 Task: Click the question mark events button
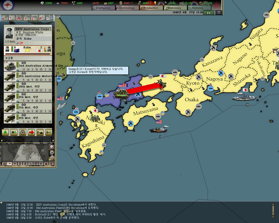(12, 18)
